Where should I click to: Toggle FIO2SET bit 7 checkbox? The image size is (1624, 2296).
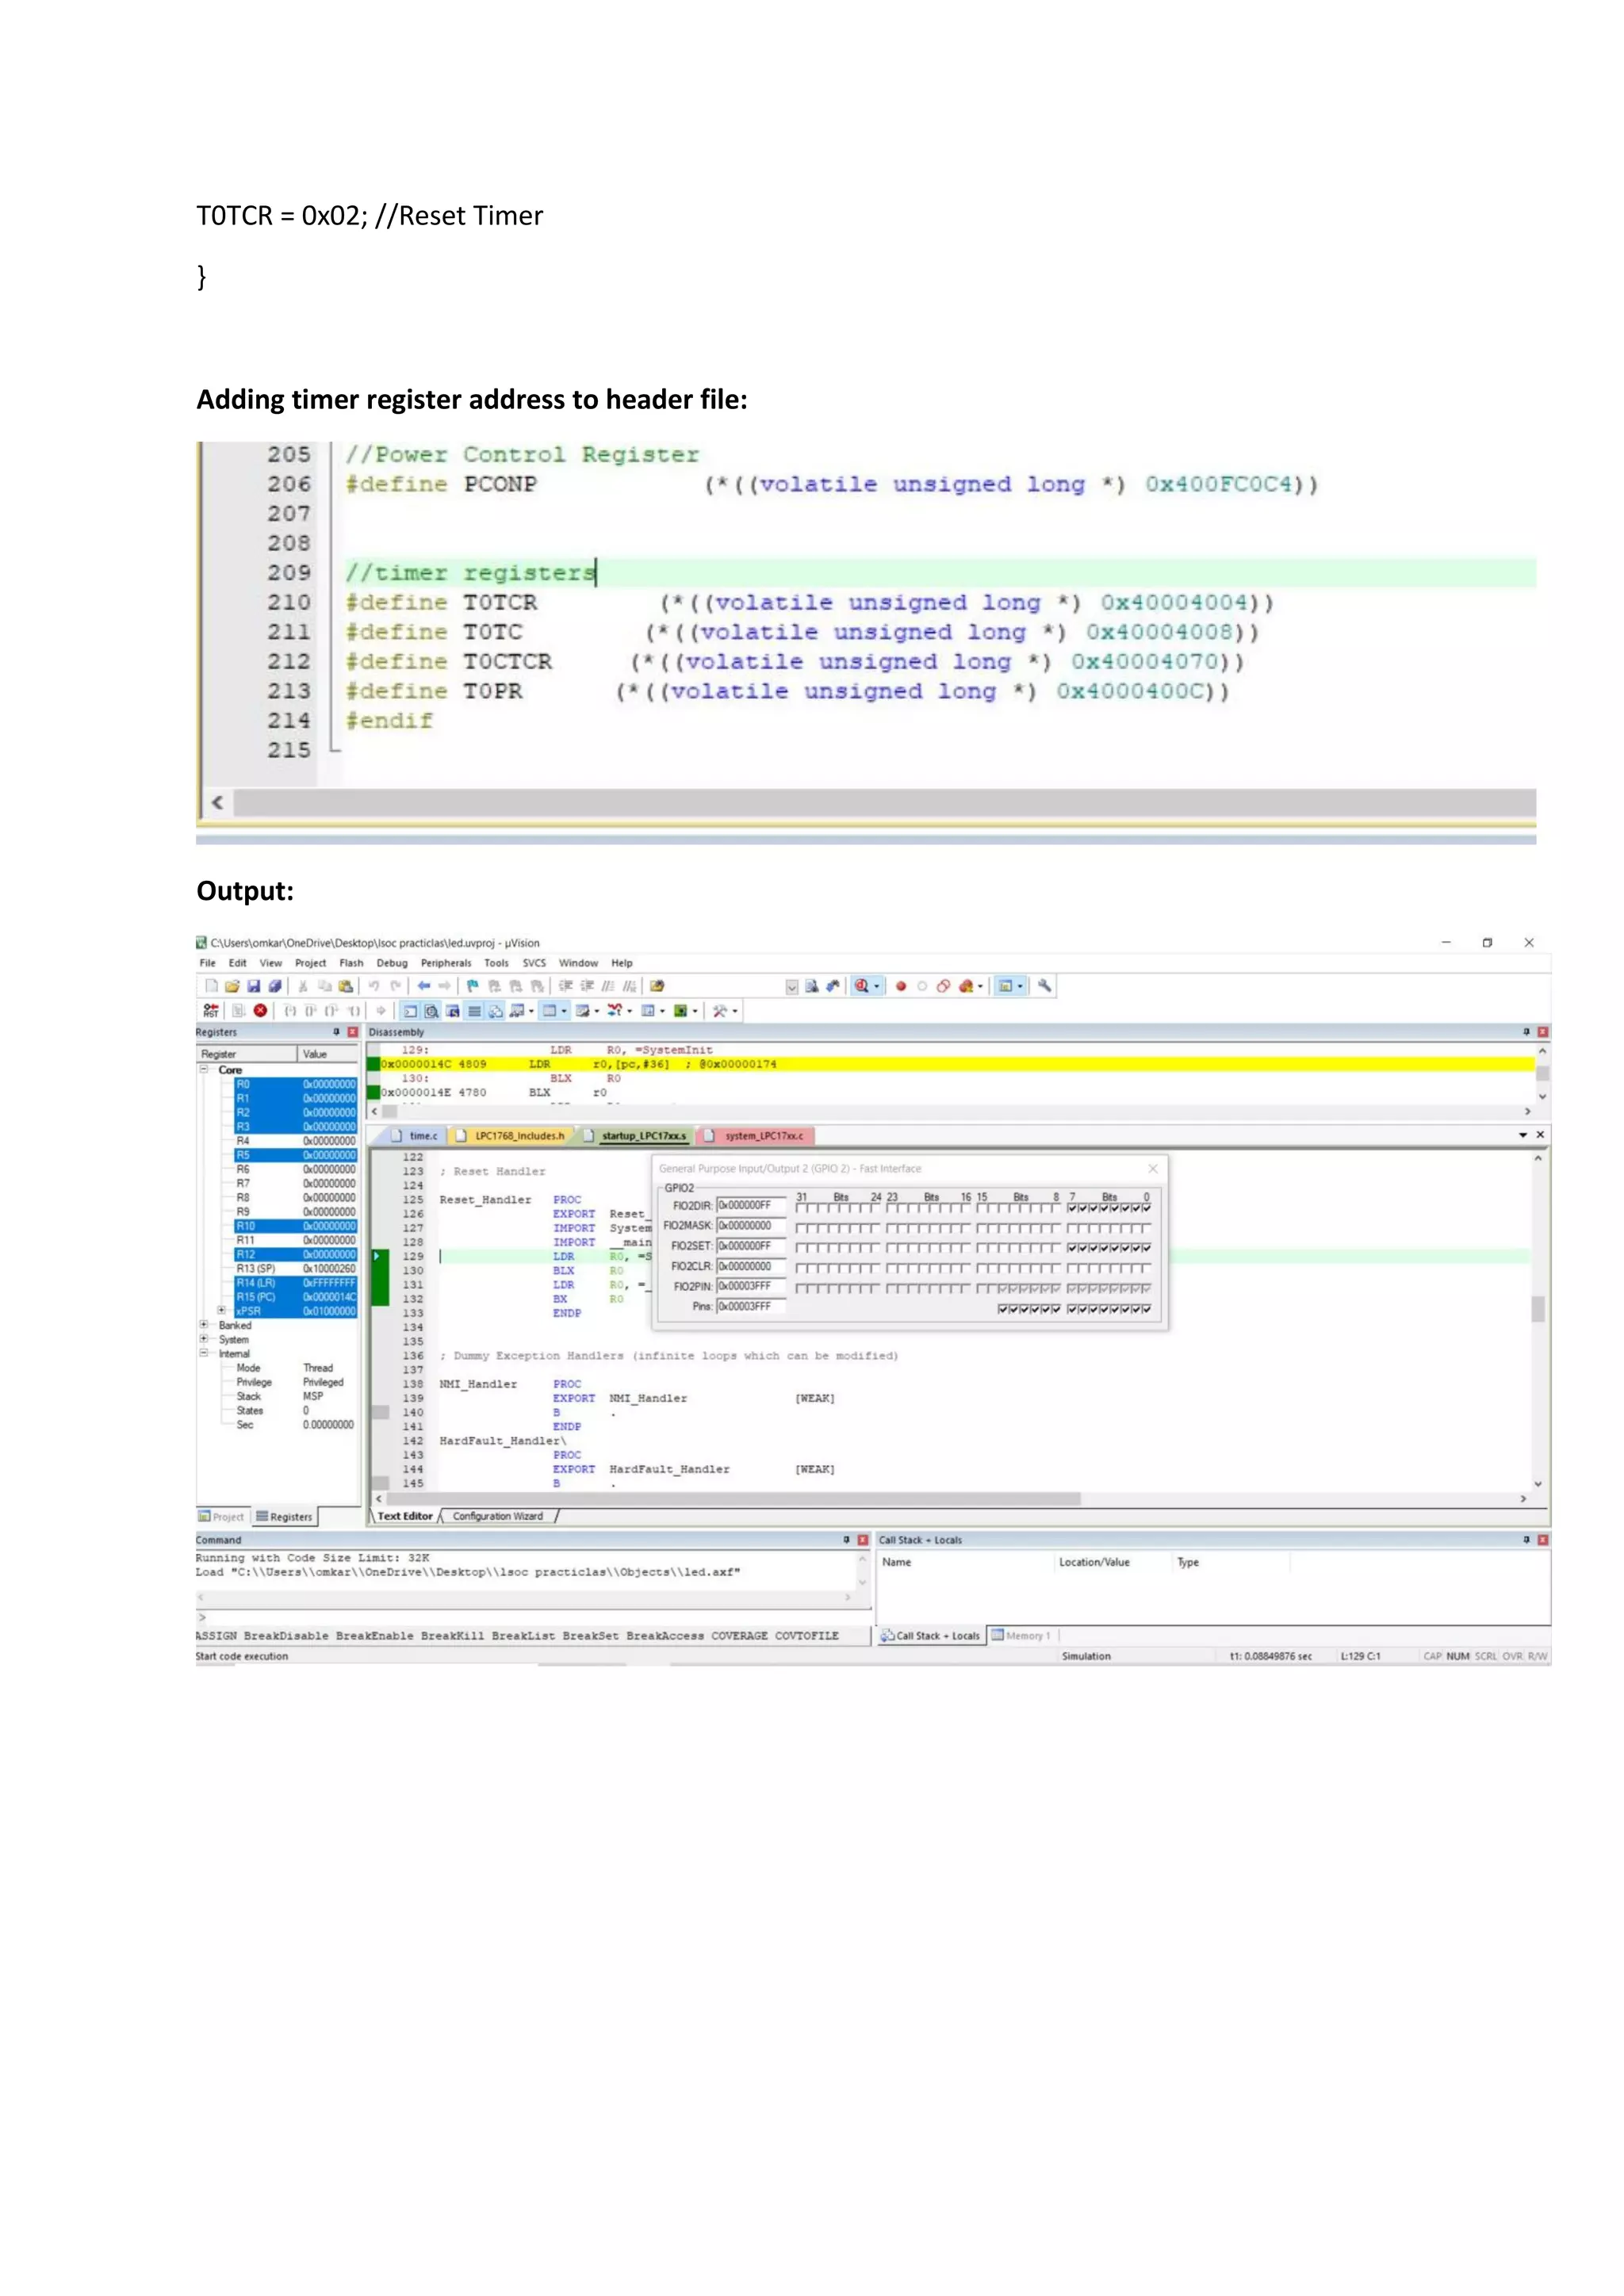(1072, 1248)
